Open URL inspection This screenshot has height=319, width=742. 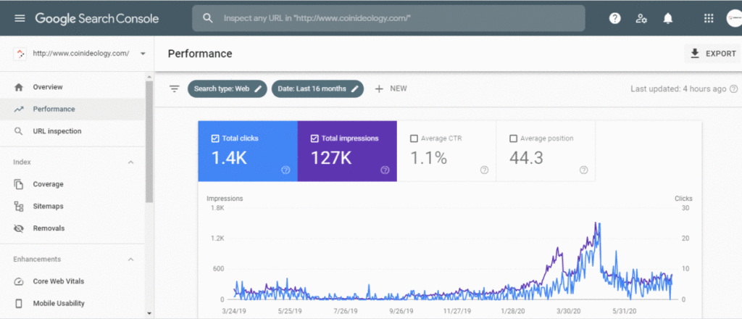(72, 131)
